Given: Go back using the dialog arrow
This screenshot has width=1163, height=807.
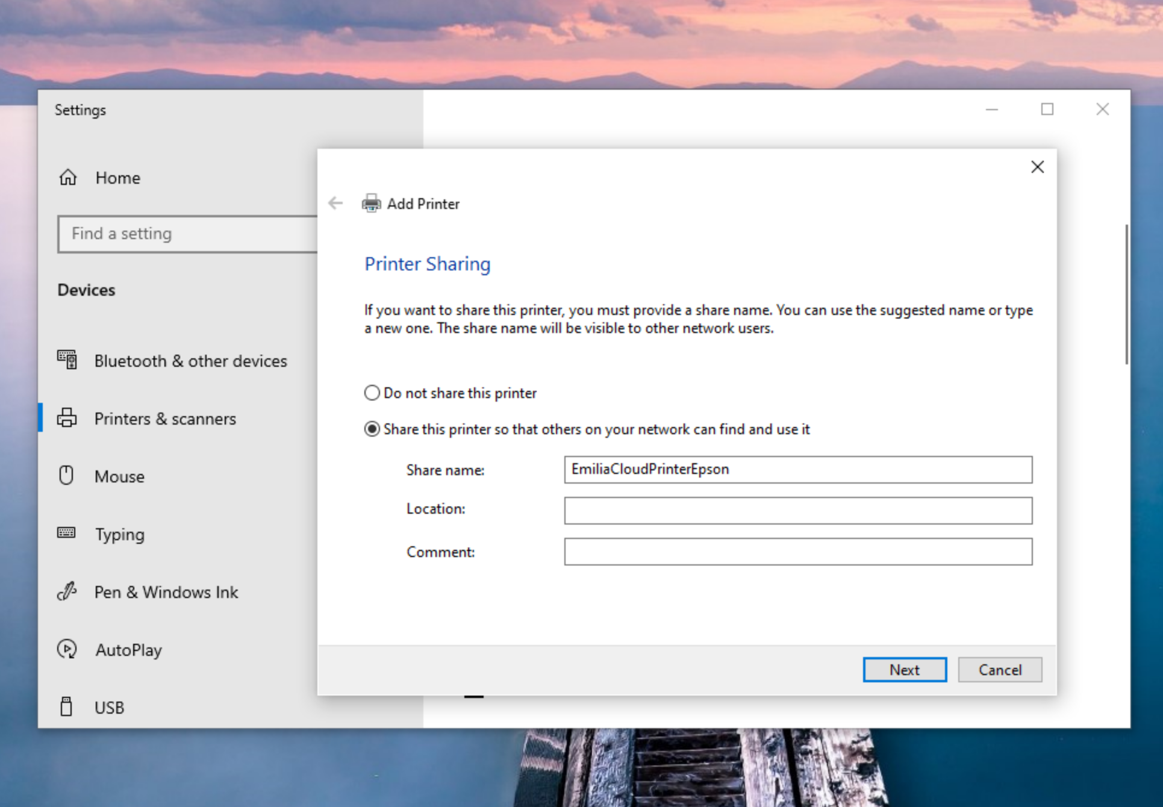Looking at the screenshot, I should click(335, 204).
